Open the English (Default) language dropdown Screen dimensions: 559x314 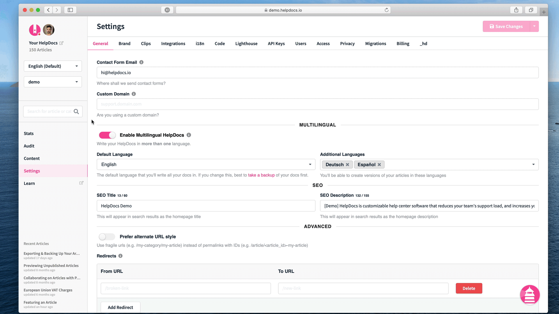53,66
